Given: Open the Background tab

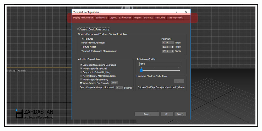Looking at the screenshot, I should [x=101, y=18].
